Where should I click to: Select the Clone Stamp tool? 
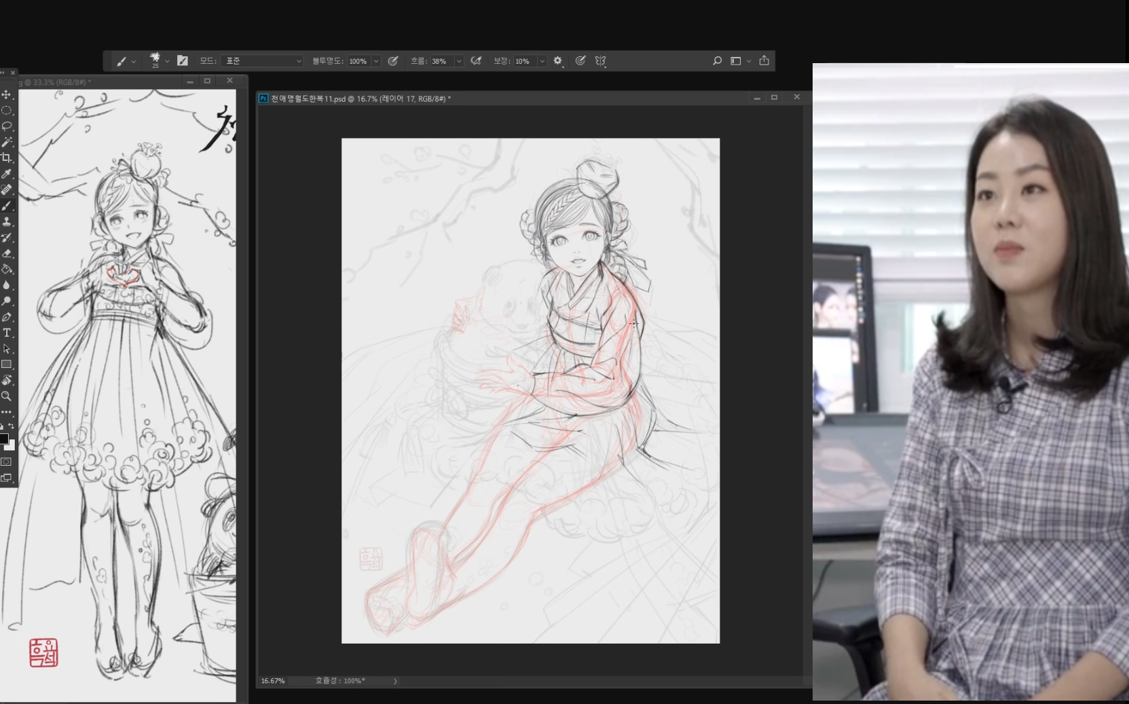coord(7,221)
